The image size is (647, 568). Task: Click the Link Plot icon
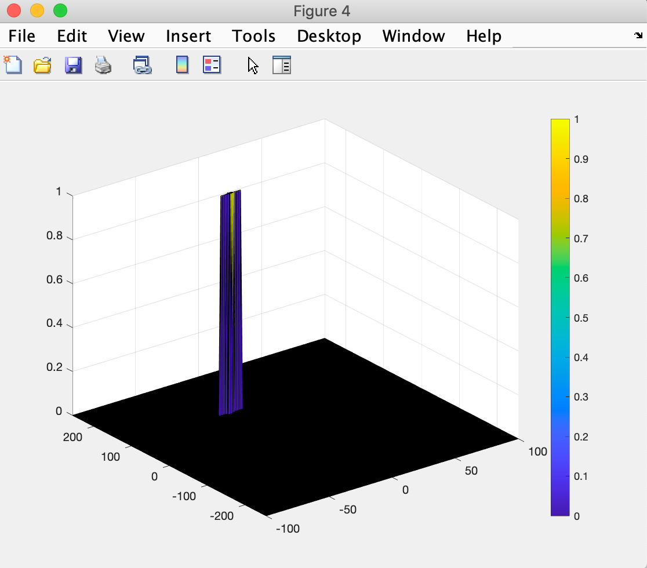pos(143,65)
